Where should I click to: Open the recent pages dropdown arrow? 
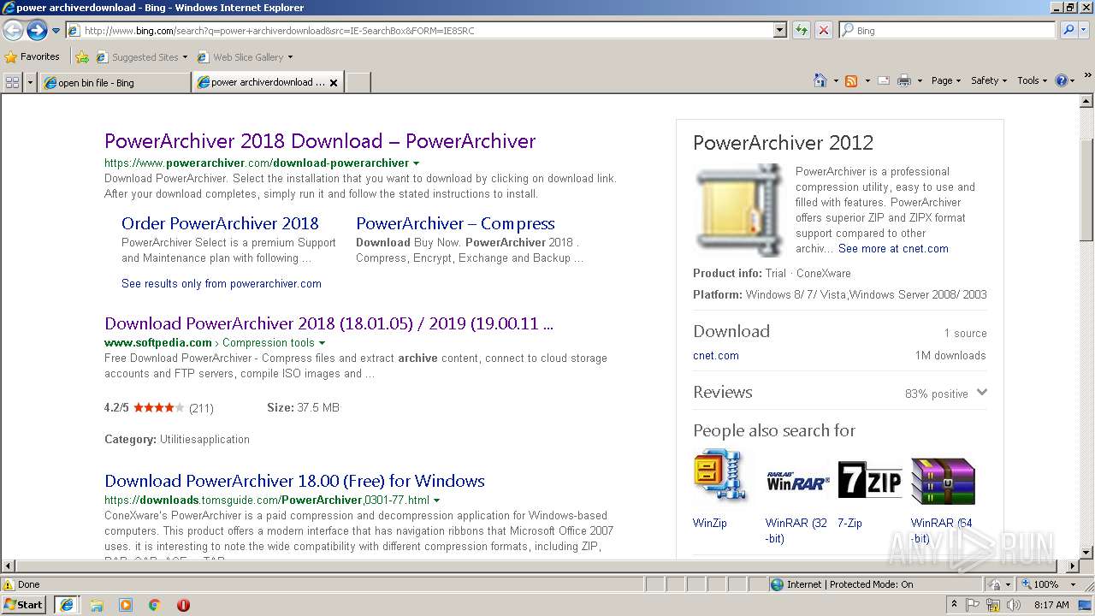click(x=56, y=31)
